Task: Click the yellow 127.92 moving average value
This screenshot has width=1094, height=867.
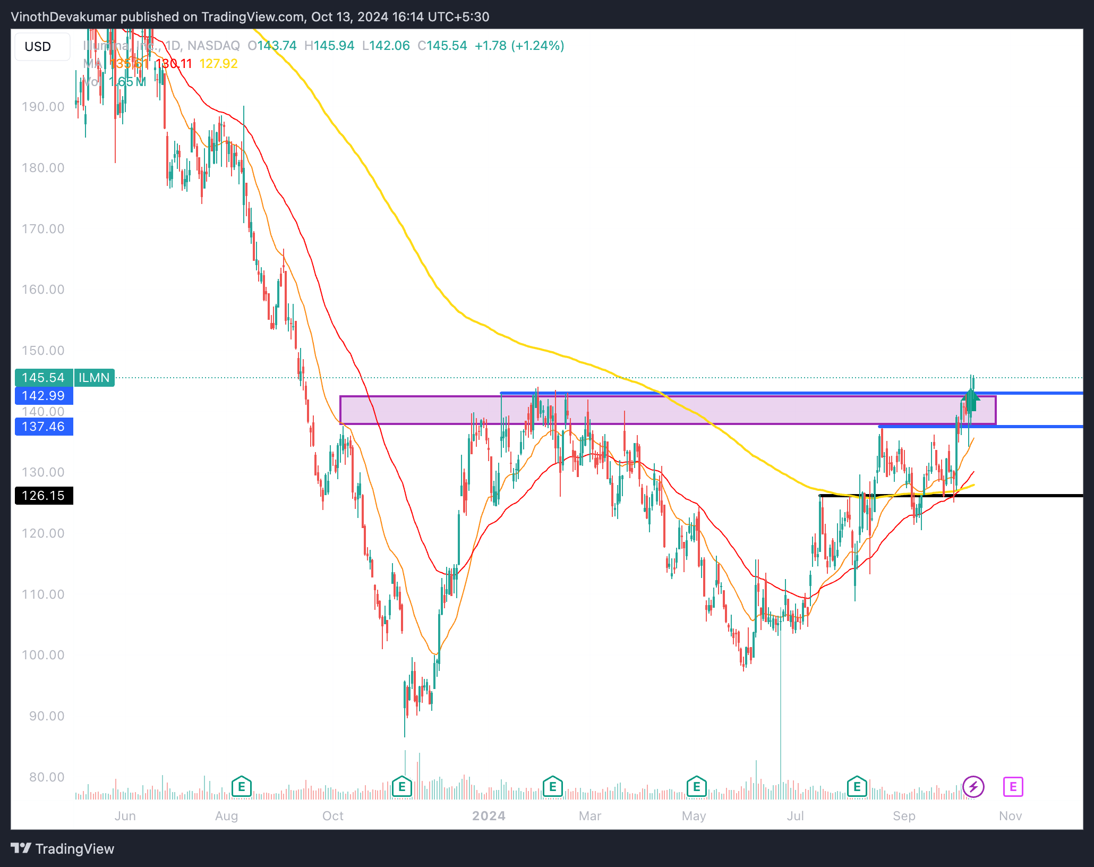Action: click(x=218, y=64)
